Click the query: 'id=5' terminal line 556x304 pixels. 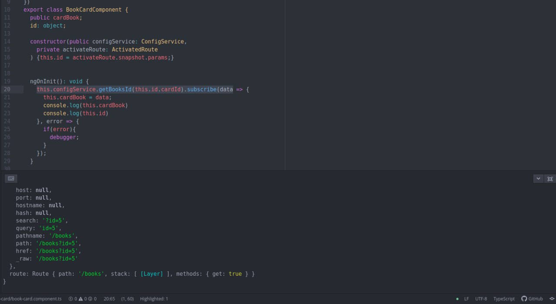tap(39, 228)
